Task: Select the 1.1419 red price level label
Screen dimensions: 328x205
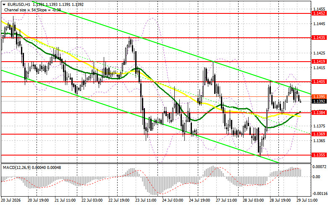Action: pyautogui.click(x=319, y=61)
